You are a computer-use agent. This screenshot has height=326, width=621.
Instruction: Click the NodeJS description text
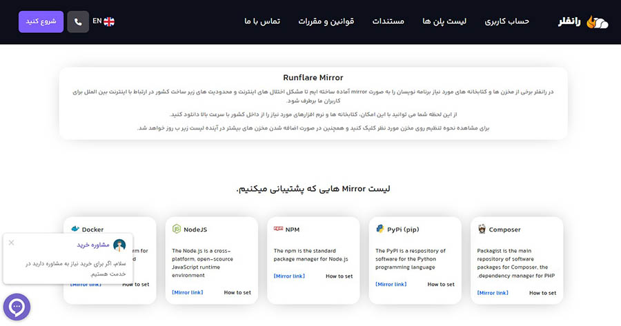[x=202, y=263]
